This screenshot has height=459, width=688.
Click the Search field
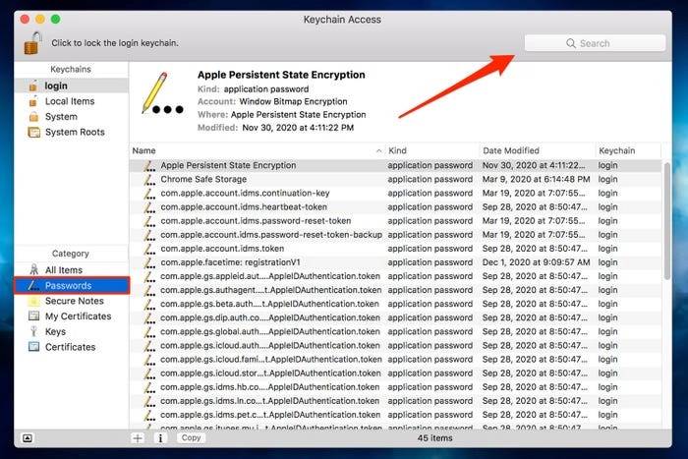(595, 43)
